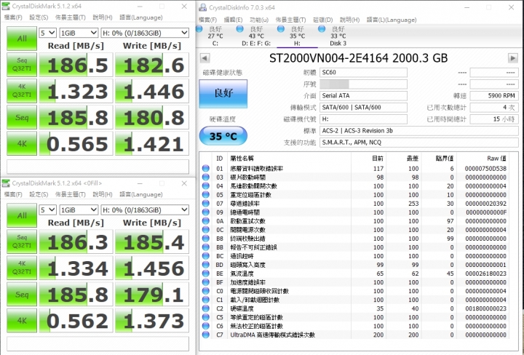This screenshot has height=355, width=524.
Task: Click the features field S.M.A.R.T., APM, NCQ
Action: 418,143
